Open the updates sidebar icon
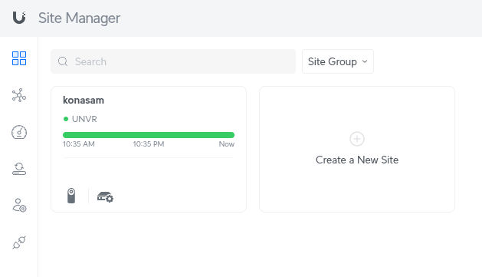The width and height of the screenshot is (482, 277). [19, 169]
